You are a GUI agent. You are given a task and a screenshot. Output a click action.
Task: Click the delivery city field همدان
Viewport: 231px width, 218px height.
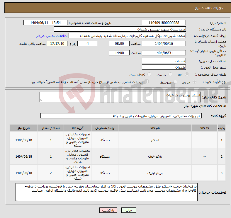click(x=164, y=67)
